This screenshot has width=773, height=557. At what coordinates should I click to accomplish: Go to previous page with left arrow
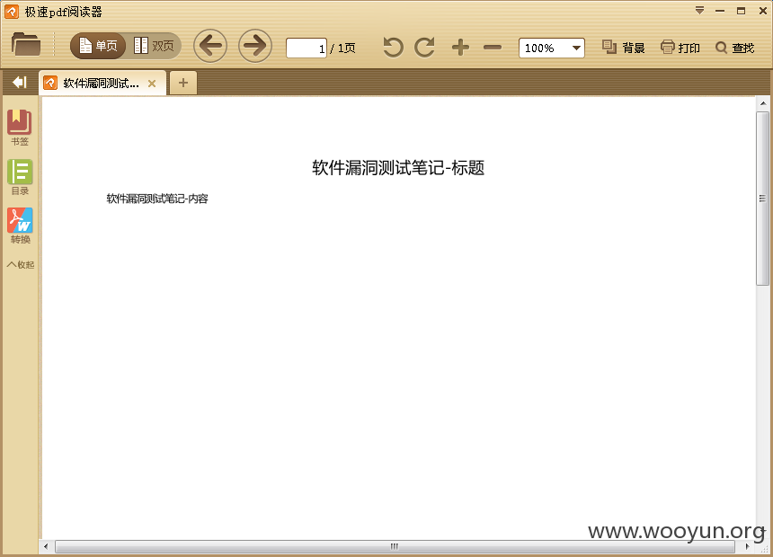click(210, 46)
